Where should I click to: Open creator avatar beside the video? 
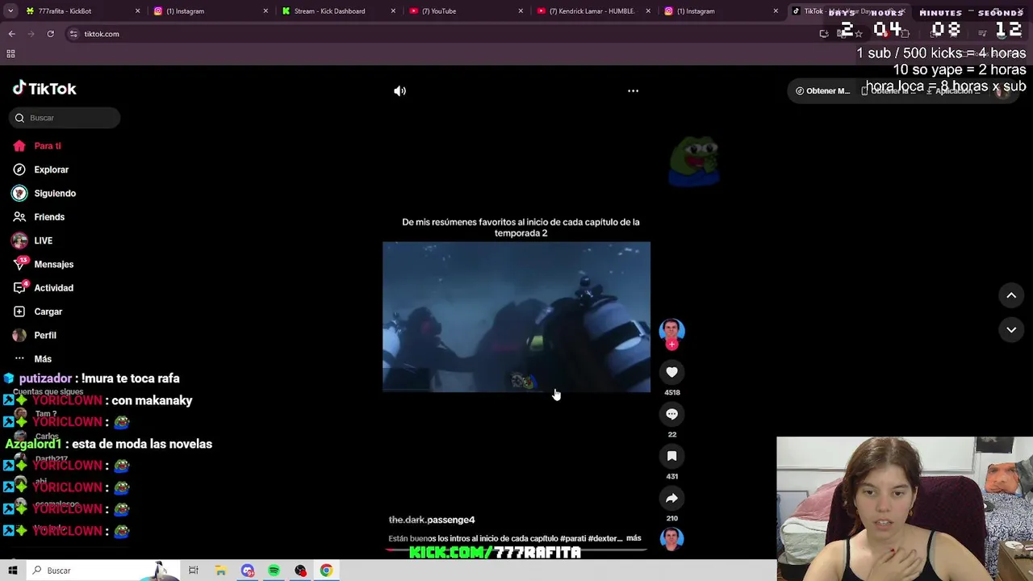click(671, 330)
